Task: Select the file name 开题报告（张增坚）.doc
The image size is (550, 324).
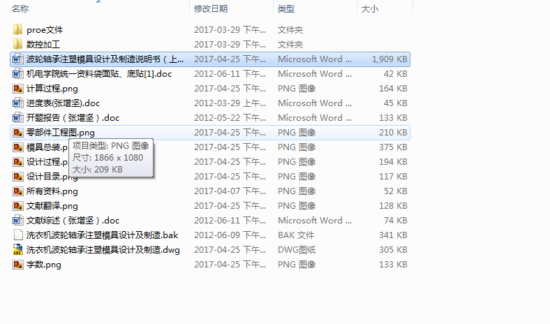Action: click(73, 117)
